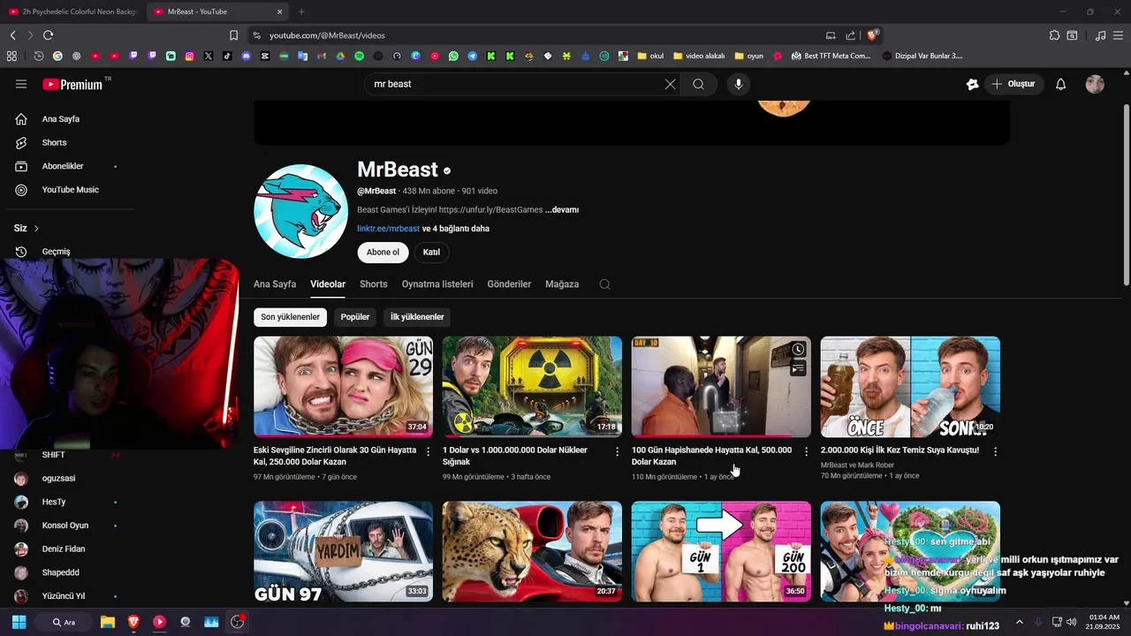Open the linktr.ee/mrbeast link
1131x636 pixels.
(x=388, y=229)
